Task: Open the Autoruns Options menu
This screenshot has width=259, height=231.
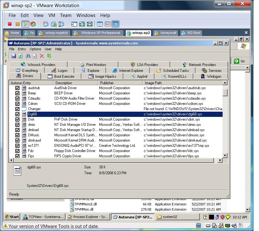Action: 35,49
